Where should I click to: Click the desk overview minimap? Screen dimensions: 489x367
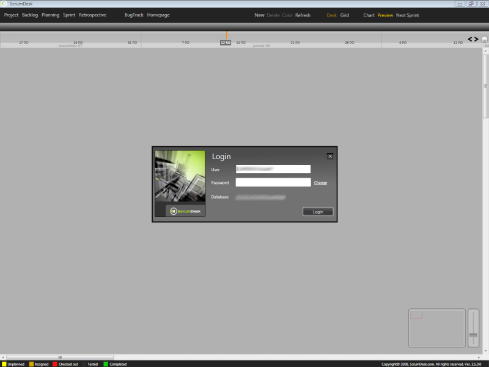click(x=436, y=328)
